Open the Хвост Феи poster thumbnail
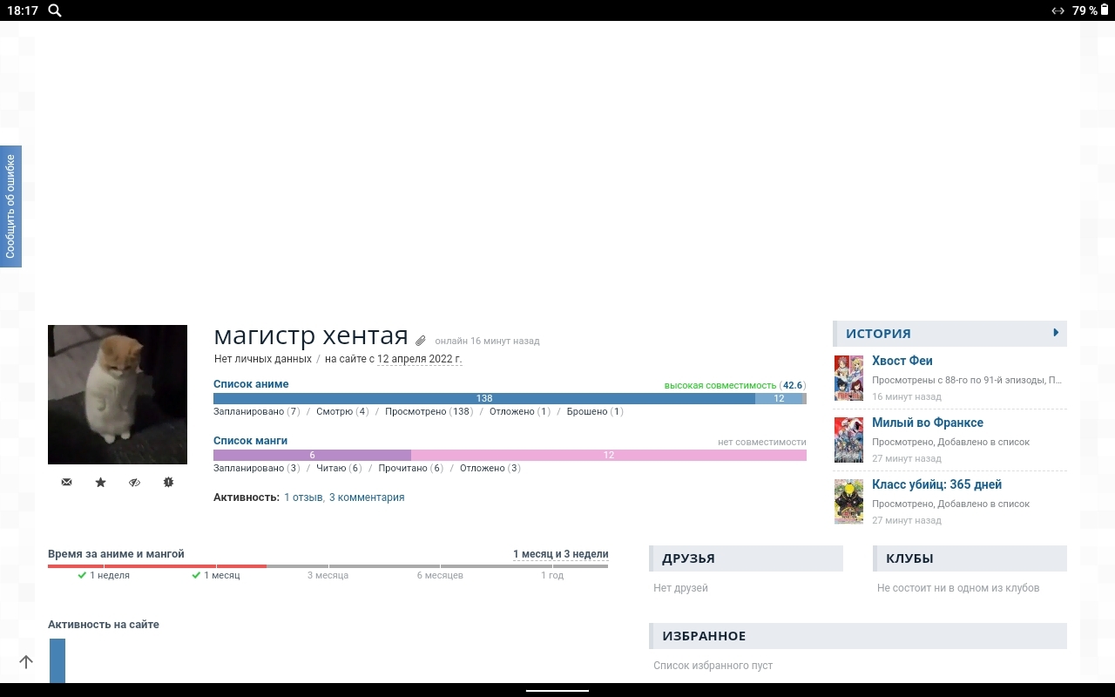 [x=848, y=378]
